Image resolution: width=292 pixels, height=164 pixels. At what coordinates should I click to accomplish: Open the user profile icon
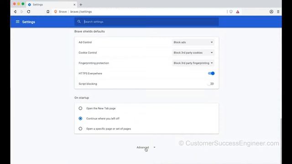[x=271, y=11]
